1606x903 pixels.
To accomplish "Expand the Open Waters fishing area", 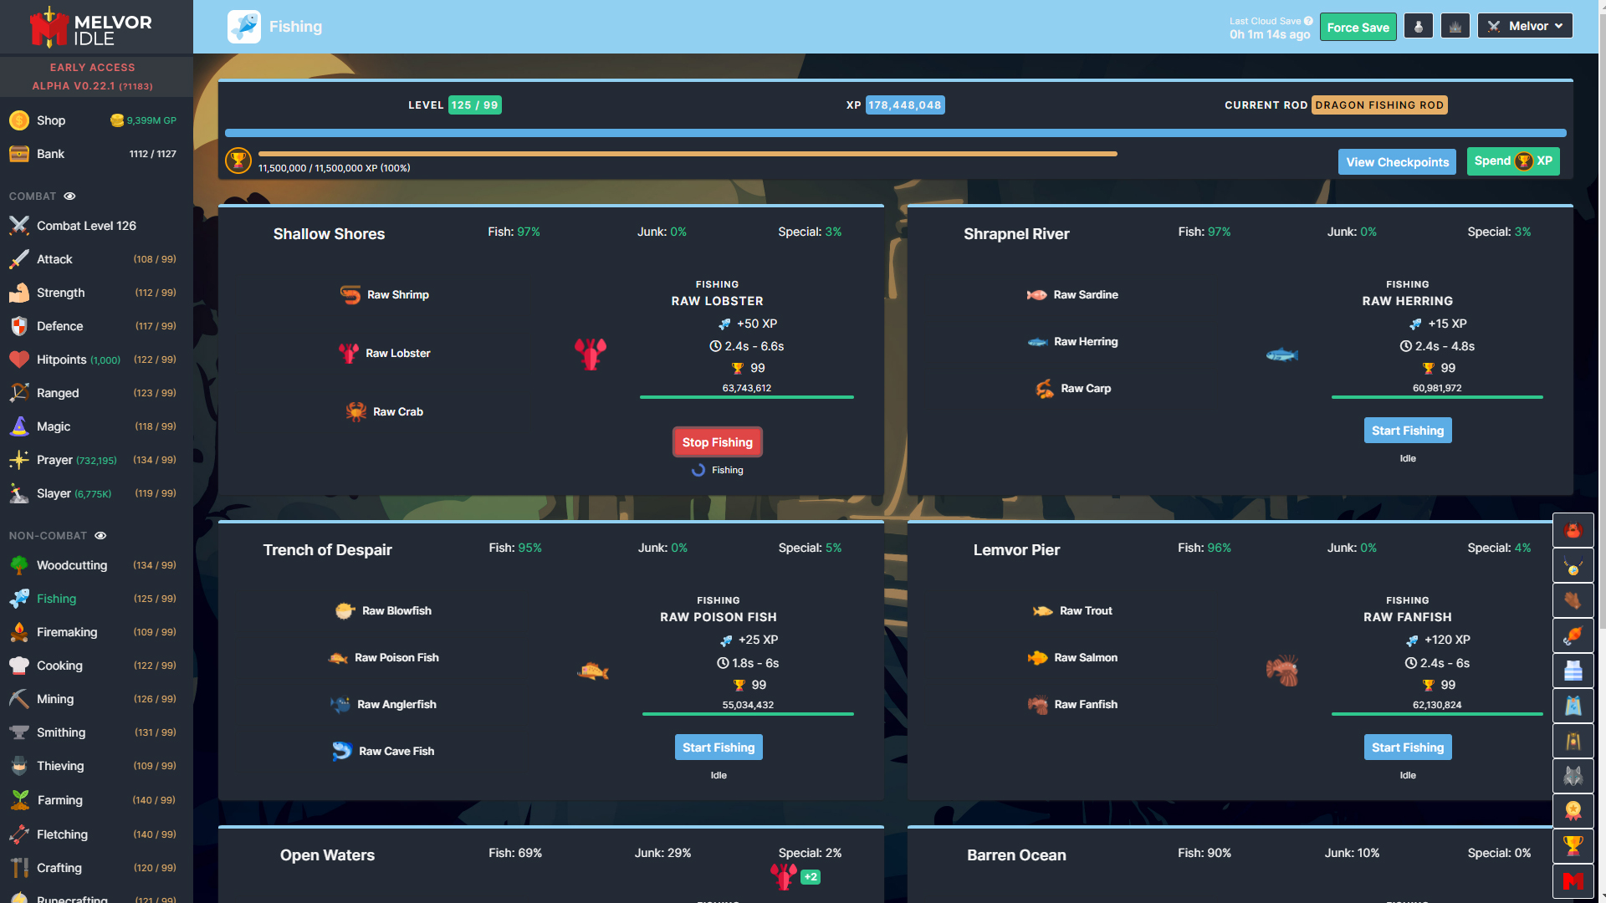I will click(x=326, y=852).
